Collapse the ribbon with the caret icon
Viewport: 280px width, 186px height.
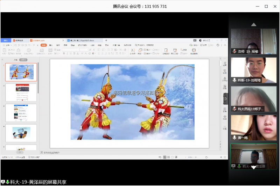tap(225, 45)
